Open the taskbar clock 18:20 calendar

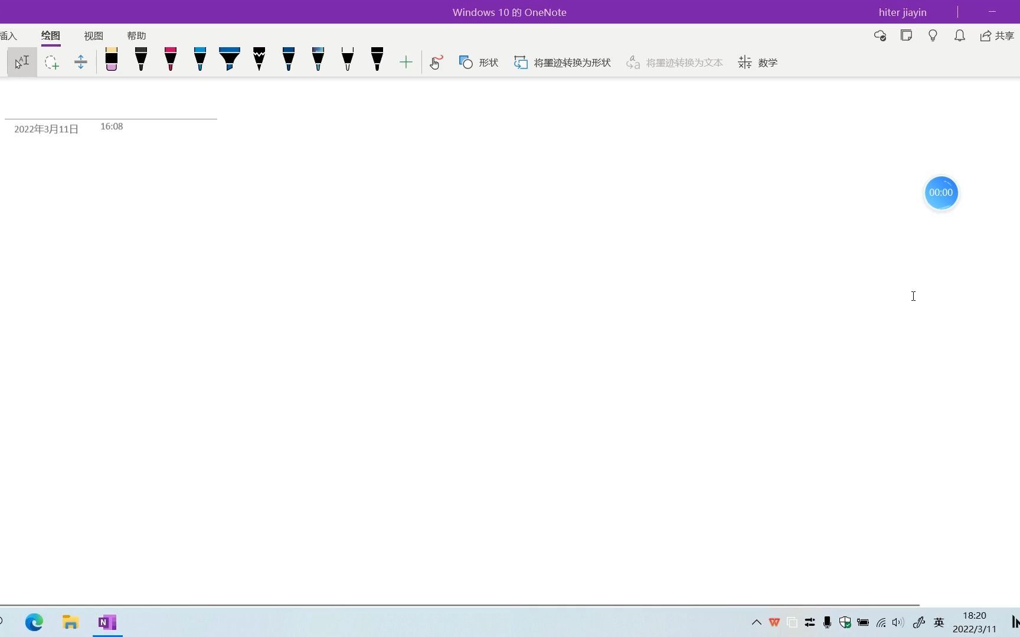pyautogui.click(x=975, y=622)
